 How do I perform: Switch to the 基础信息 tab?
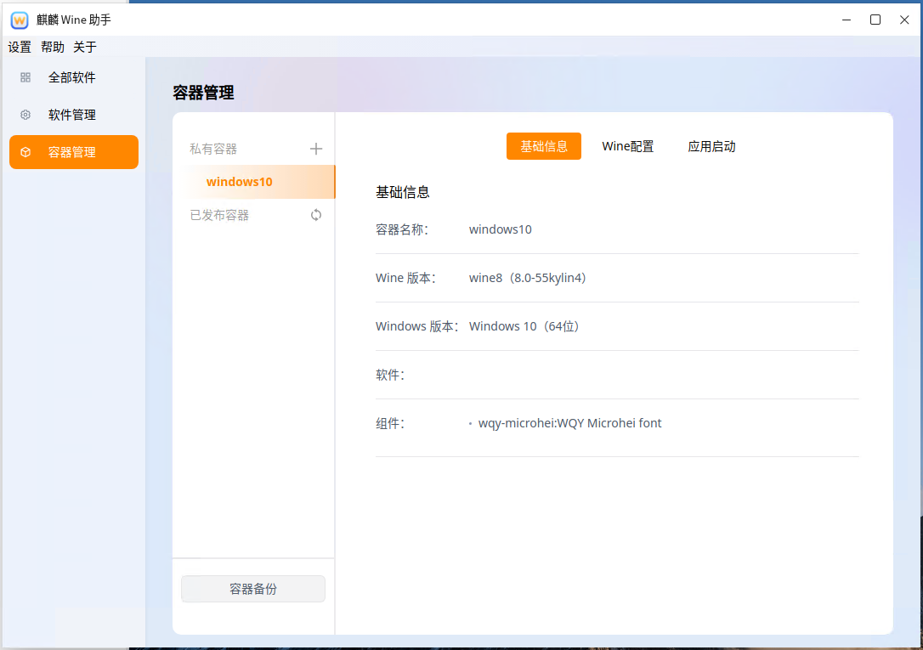point(544,146)
